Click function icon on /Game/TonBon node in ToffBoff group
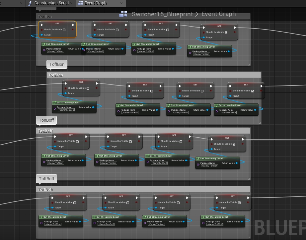The height and width of the screenshot is (240, 306). pos(145,217)
